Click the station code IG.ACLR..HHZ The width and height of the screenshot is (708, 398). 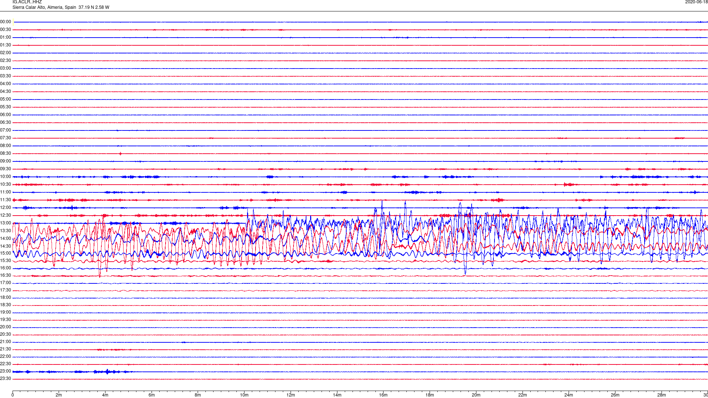(x=27, y=2)
